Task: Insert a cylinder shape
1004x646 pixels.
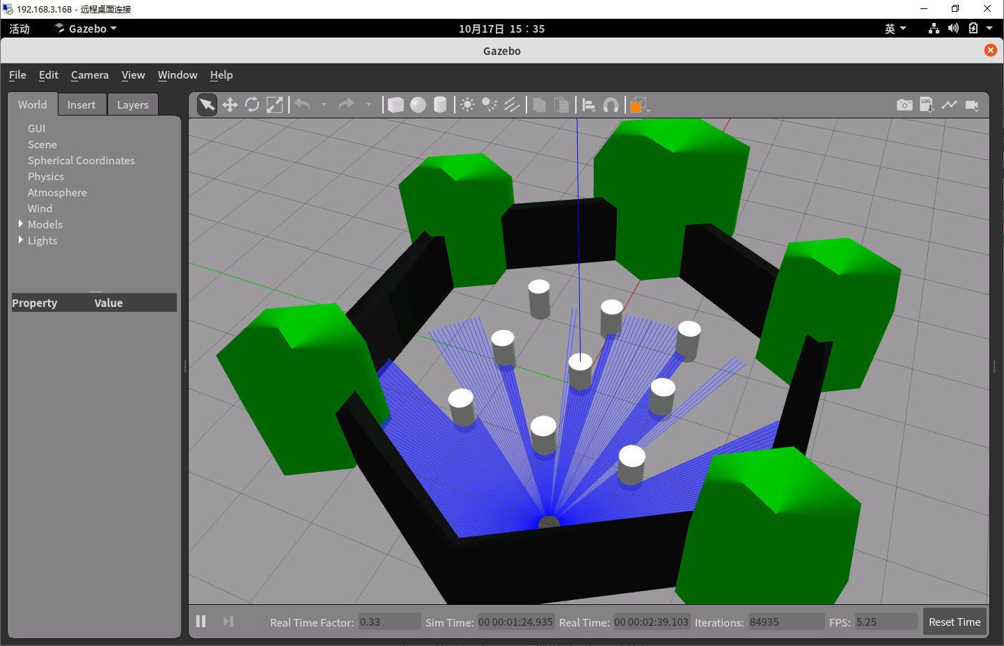Action: pos(440,105)
